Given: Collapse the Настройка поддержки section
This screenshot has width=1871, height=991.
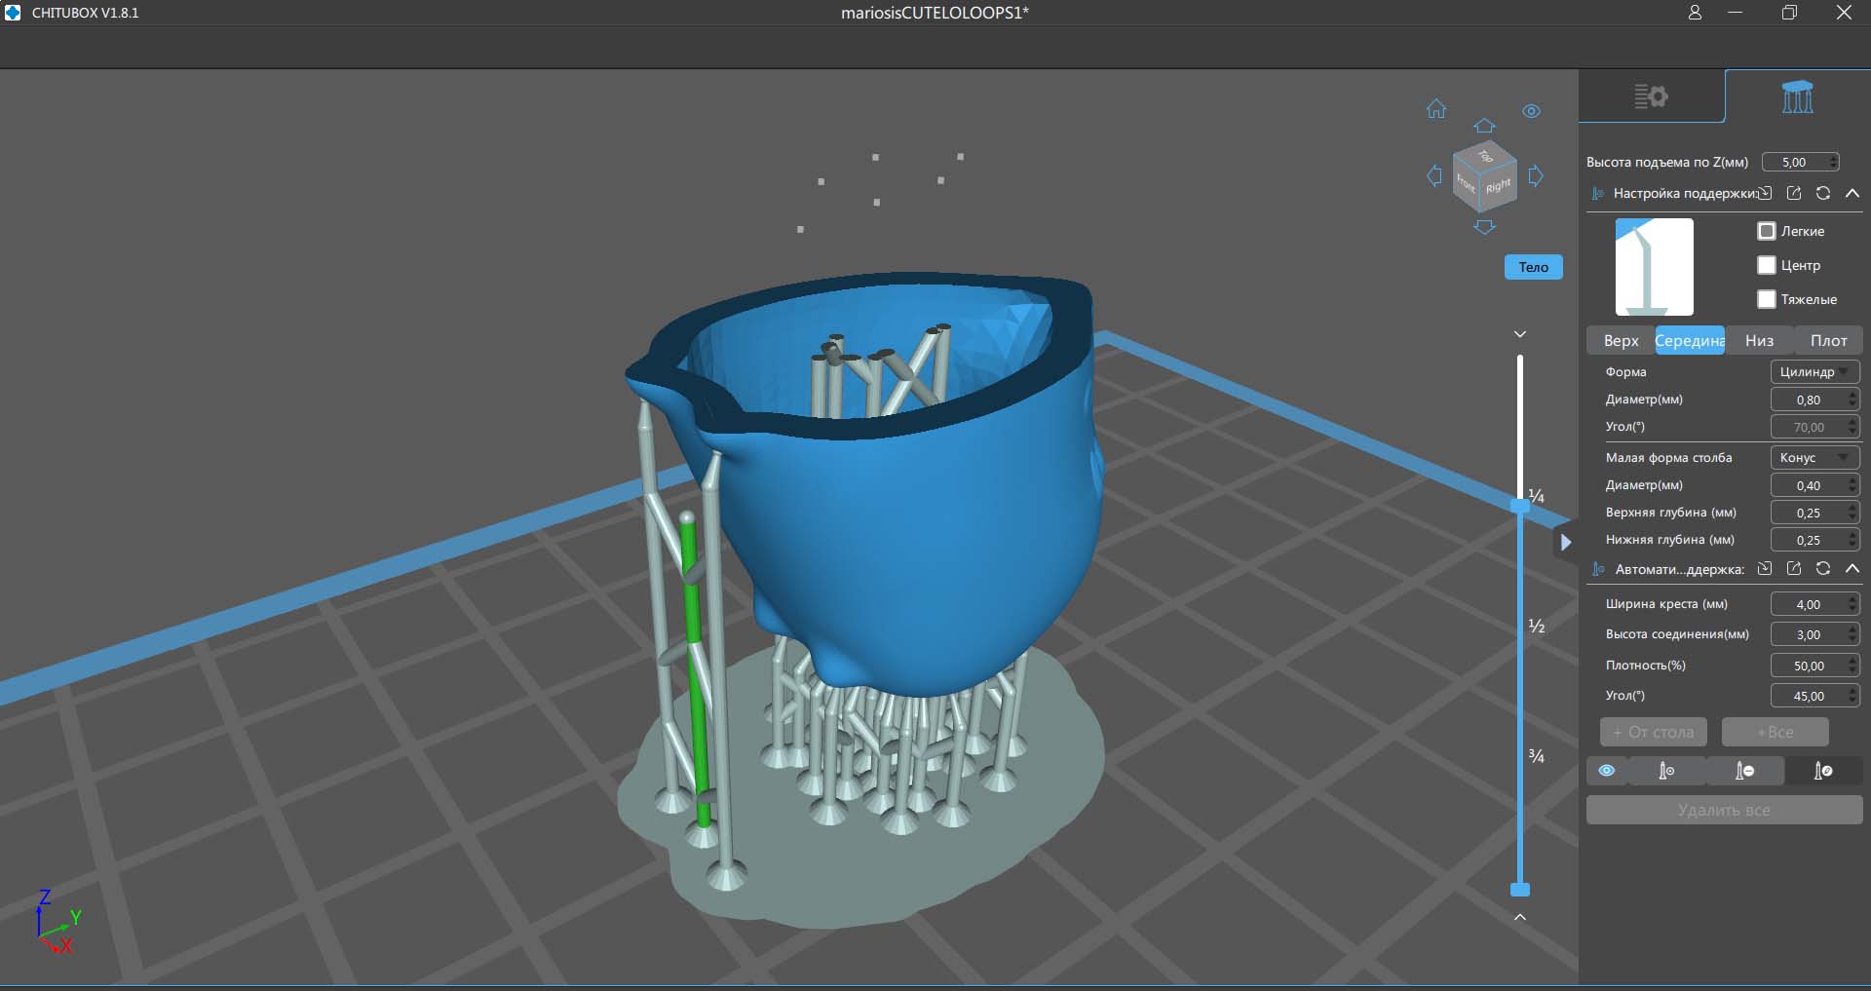Looking at the screenshot, I should pyautogui.click(x=1852, y=193).
